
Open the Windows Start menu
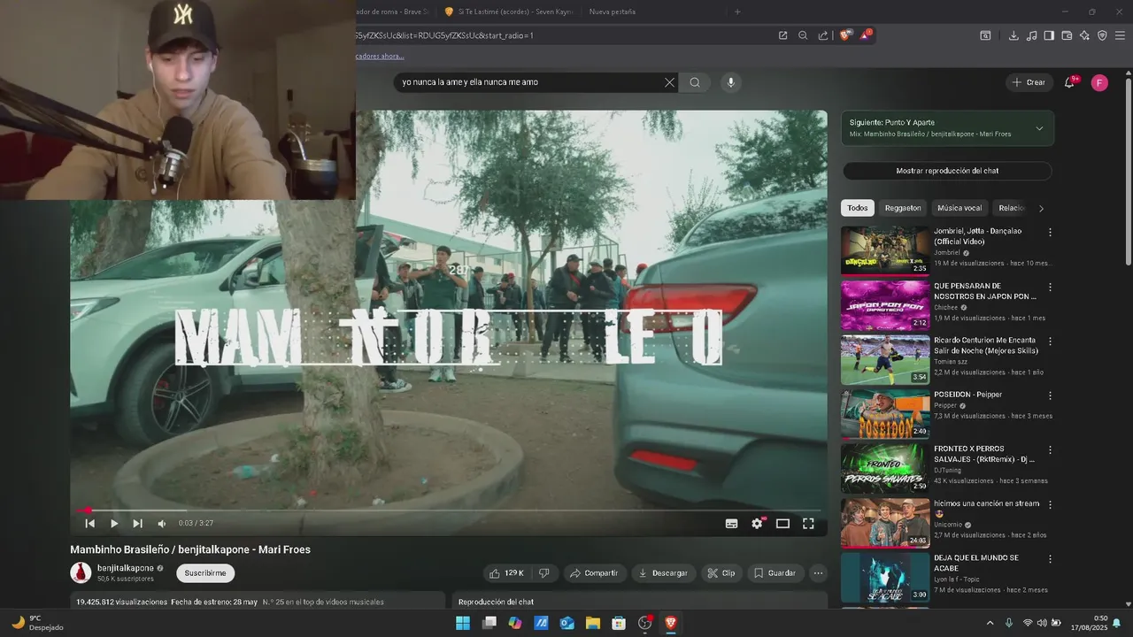(x=463, y=623)
